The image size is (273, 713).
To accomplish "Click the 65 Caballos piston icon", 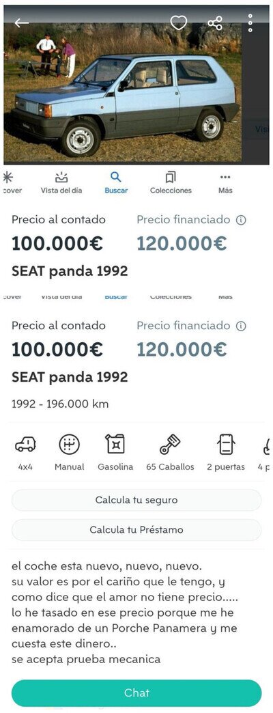I will pyautogui.click(x=170, y=445).
